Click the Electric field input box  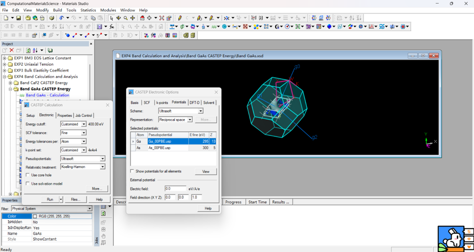[175, 189]
